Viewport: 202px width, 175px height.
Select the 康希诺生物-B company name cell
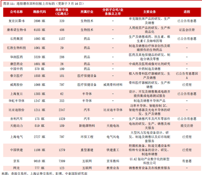point(17,30)
